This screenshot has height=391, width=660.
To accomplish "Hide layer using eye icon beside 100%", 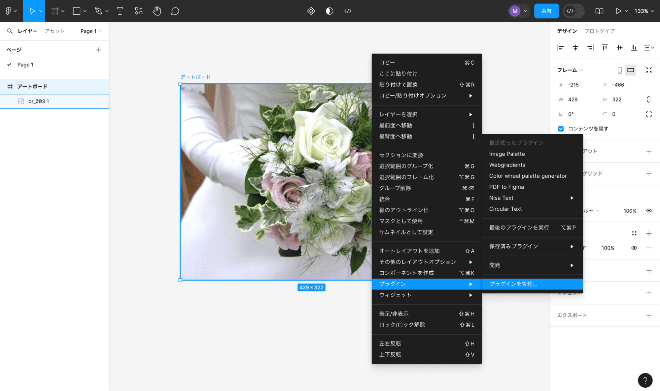I will point(648,211).
